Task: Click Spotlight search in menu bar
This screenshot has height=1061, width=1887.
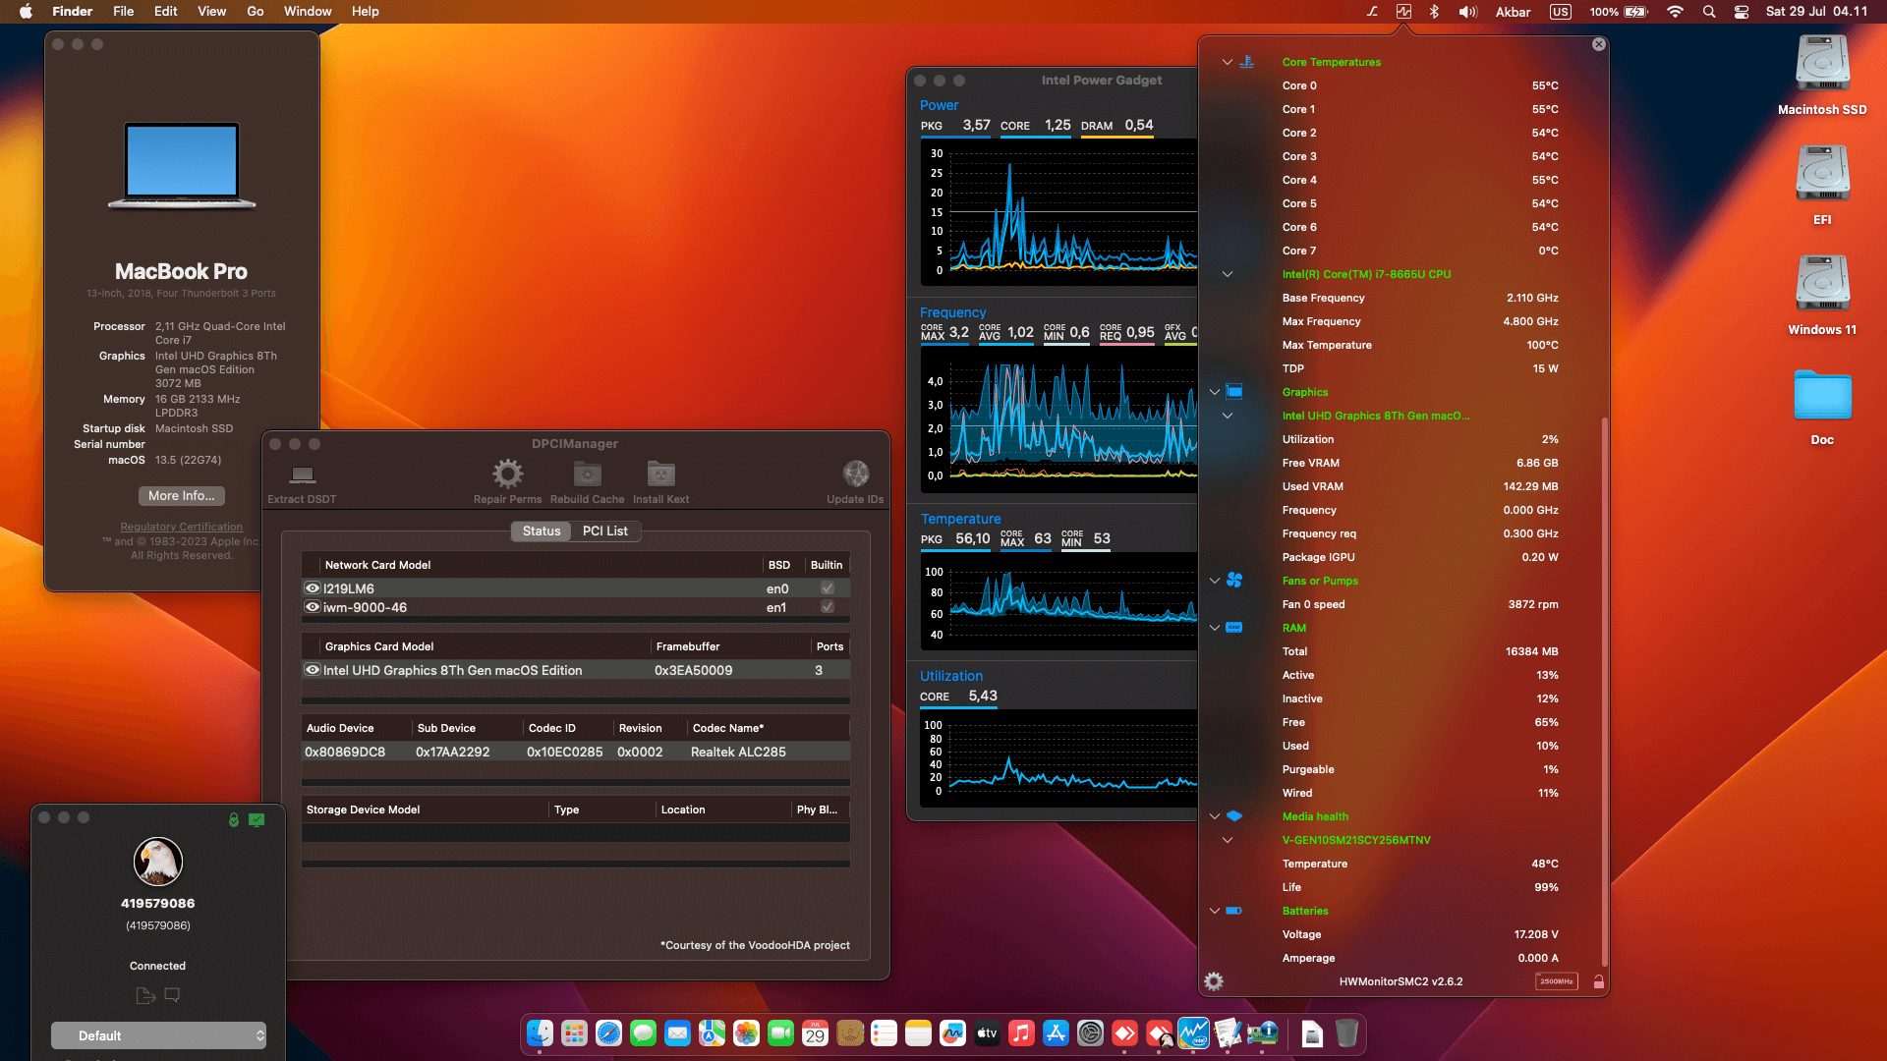Action: point(1709,12)
